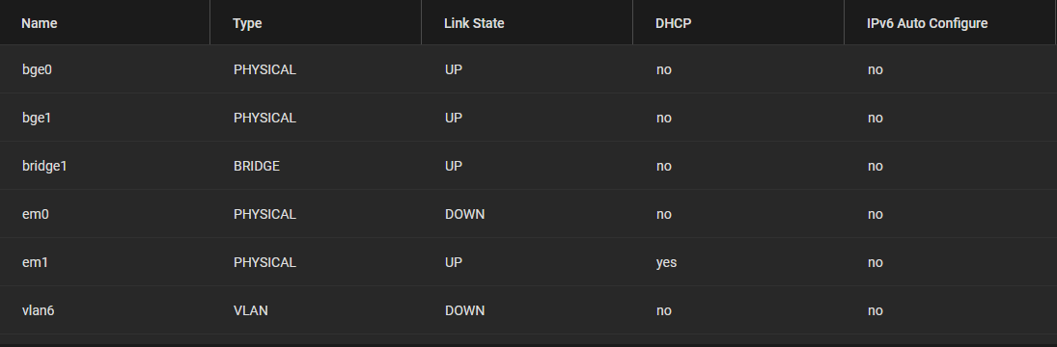Select the em0 interface name
This screenshot has height=347, width=1057.
[36, 215]
